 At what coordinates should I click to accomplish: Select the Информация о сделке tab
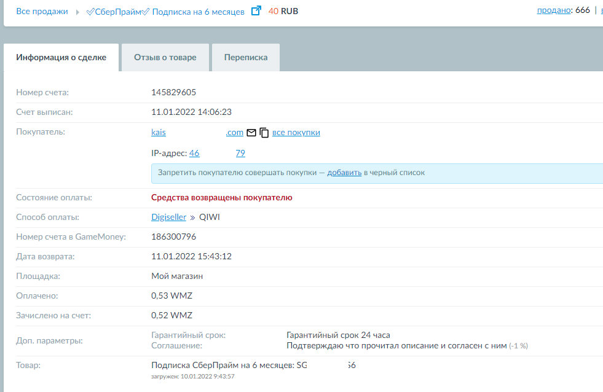click(x=61, y=57)
